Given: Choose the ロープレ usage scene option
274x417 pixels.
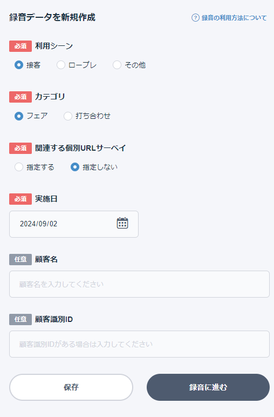Looking at the screenshot, I should tap(61, 65).
